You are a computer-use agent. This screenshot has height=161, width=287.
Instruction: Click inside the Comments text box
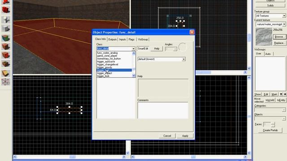[x=163, y=110]
